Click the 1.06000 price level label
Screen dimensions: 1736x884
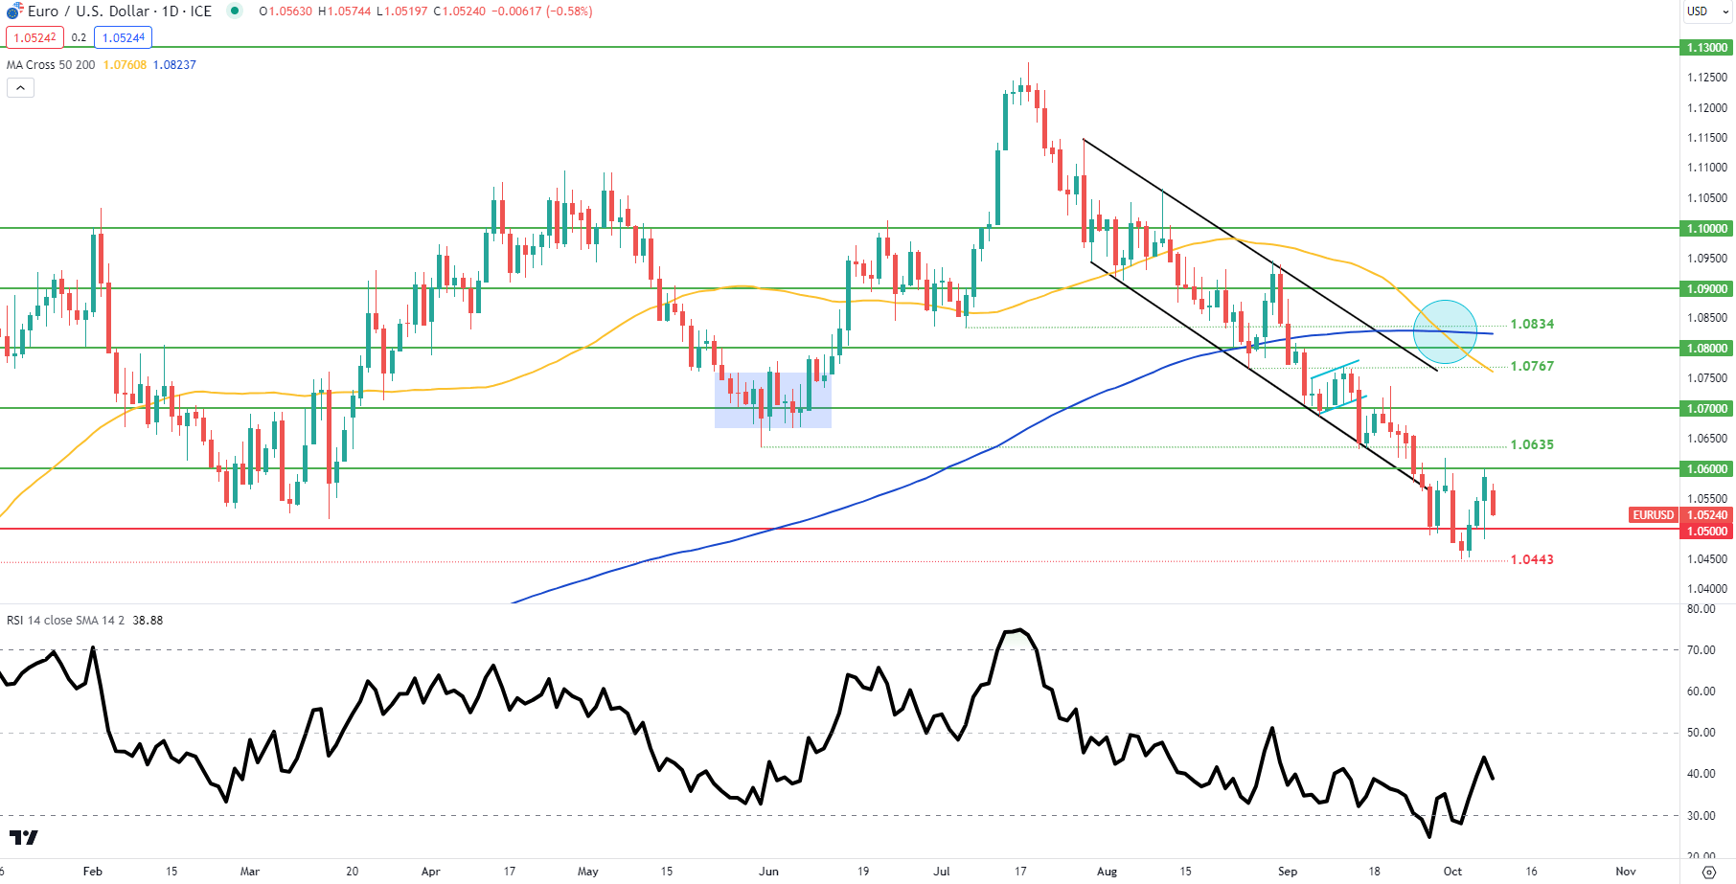tap(1707, 468)
